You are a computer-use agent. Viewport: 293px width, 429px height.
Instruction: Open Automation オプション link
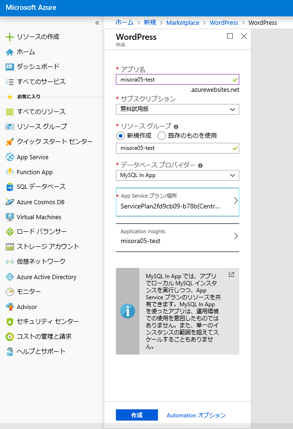196,415
